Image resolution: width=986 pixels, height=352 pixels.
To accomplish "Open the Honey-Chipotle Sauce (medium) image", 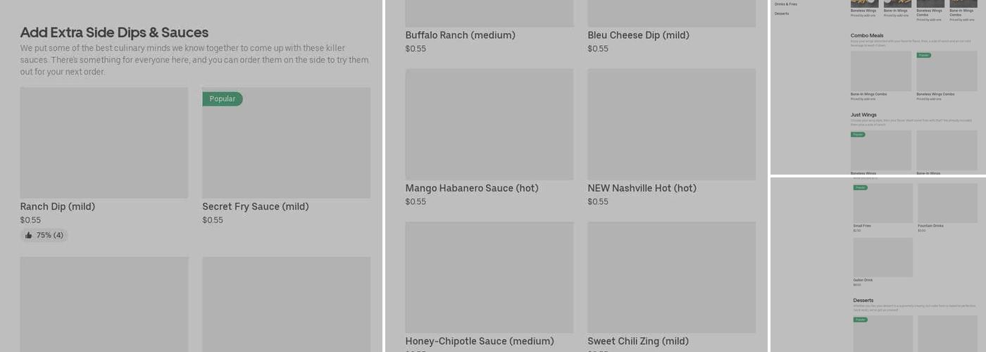I will 489,277.
